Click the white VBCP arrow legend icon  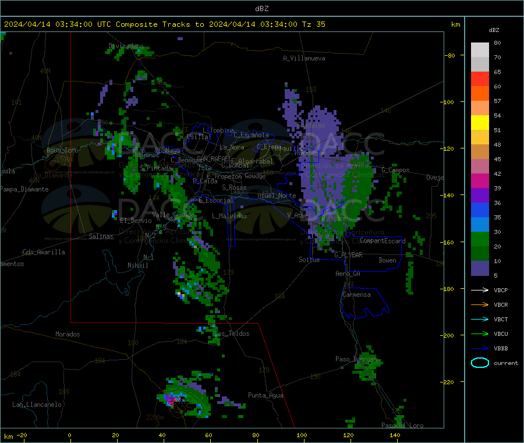tap(480, 290)
